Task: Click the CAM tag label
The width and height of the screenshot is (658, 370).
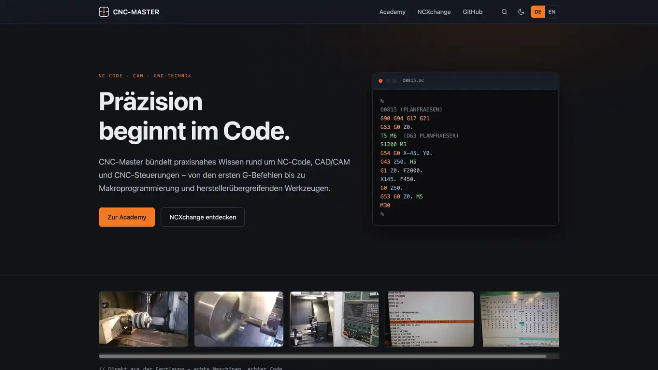Action: point(138,76)
